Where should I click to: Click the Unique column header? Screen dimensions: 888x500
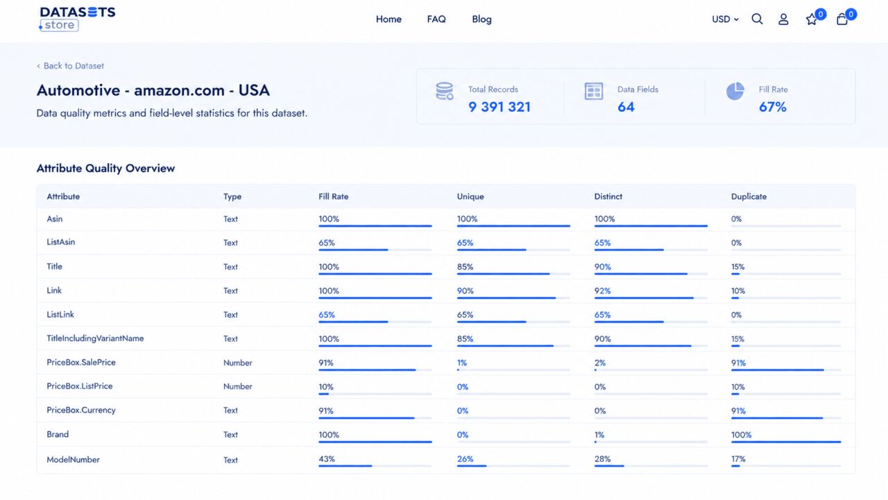(470, 196)
